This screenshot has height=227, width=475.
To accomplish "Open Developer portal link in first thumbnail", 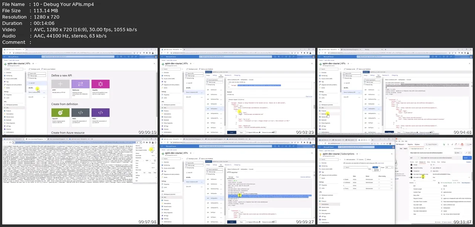I will (34, 69).
